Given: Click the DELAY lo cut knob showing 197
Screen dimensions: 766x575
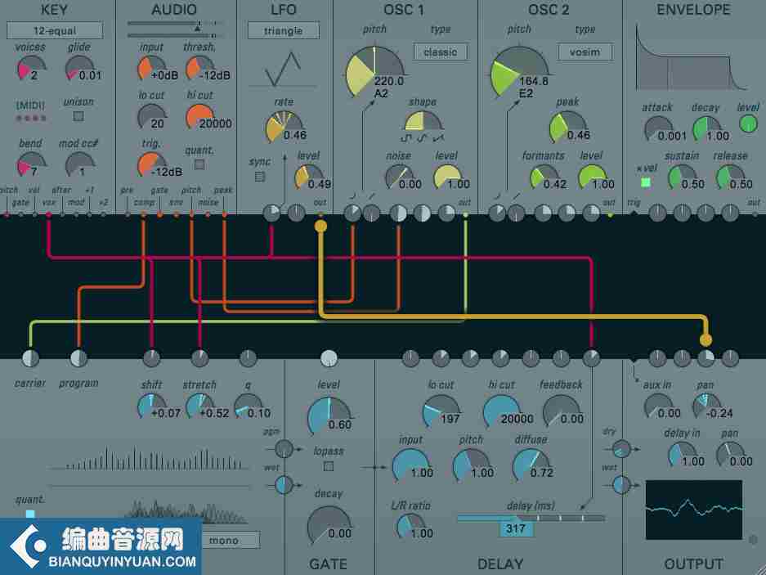Looking at the screenshot, I should [441, 411].
